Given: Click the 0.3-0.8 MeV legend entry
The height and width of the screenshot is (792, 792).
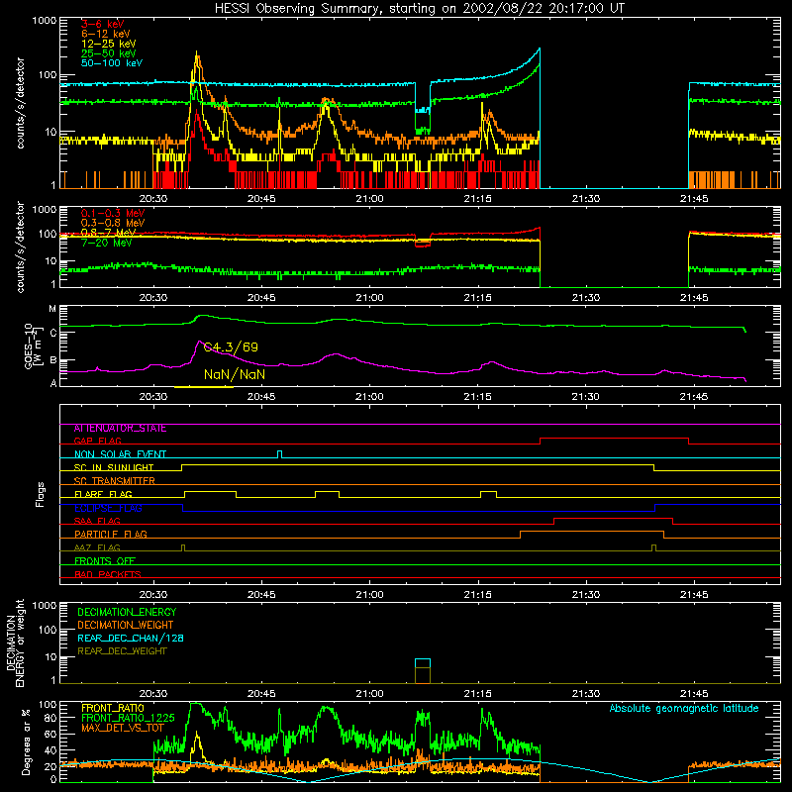Looking at the screenshot, I should (x=113, y=223).
